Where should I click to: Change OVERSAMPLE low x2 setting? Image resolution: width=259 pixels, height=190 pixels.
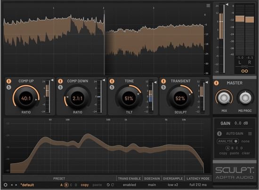[x=173, y=185]
